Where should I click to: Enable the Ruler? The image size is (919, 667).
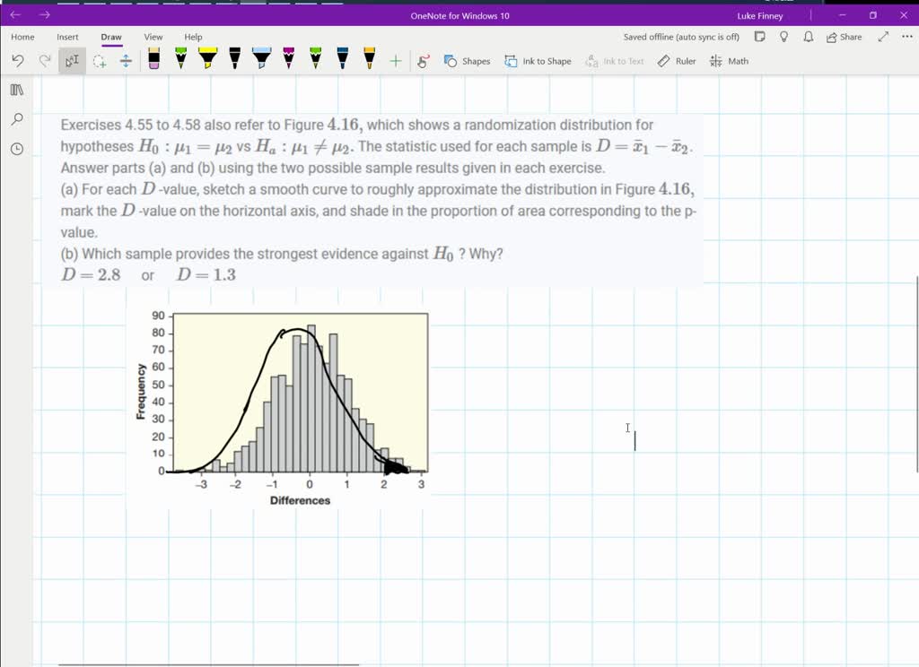click(675, 61)
